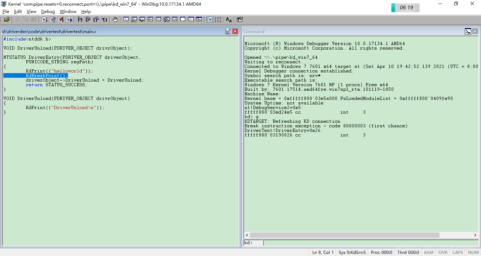The image size is (481, 256).
Task: Enable Source Mode On toolbar toggle
Action: (x=210, y=19)
